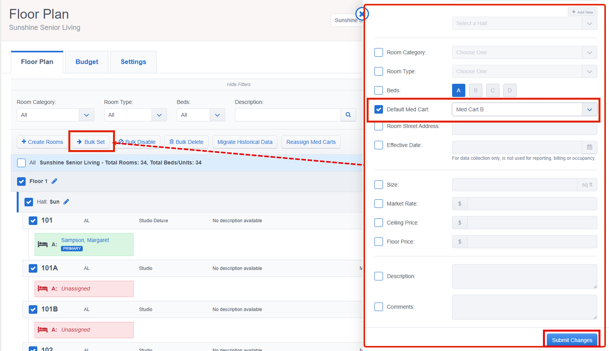
Task: Click Migrate Historical Data button
Action: (x=245, y=142)
